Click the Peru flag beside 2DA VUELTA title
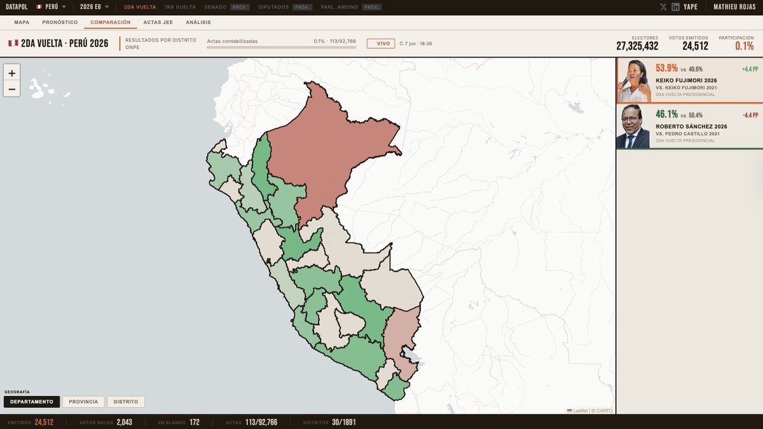The height and width of the screenshot is (429, 763). (x=13, y=43)
